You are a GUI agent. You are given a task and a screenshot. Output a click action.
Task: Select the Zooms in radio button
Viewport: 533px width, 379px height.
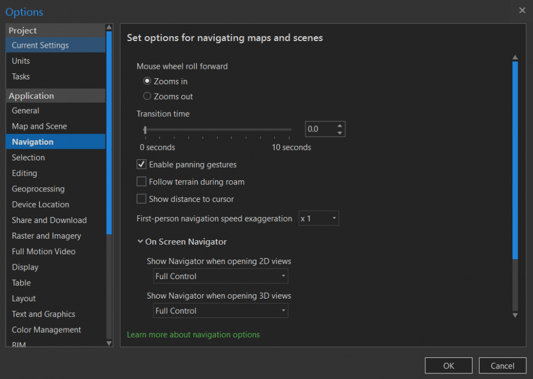tap(147, 81)
